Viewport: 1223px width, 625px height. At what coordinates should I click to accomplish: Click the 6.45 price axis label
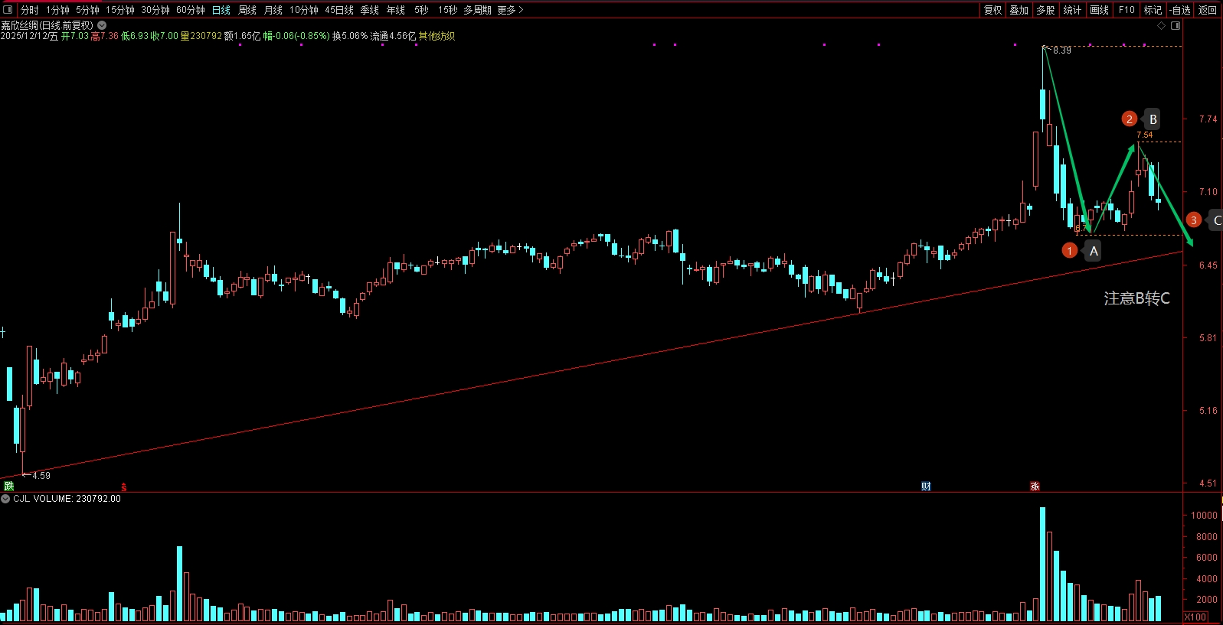point(1208,265)
